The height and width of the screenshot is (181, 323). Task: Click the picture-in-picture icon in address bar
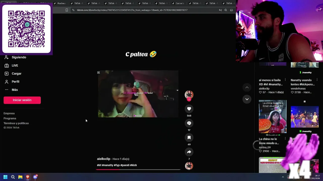pyautogui.click(x=231, y=10)
